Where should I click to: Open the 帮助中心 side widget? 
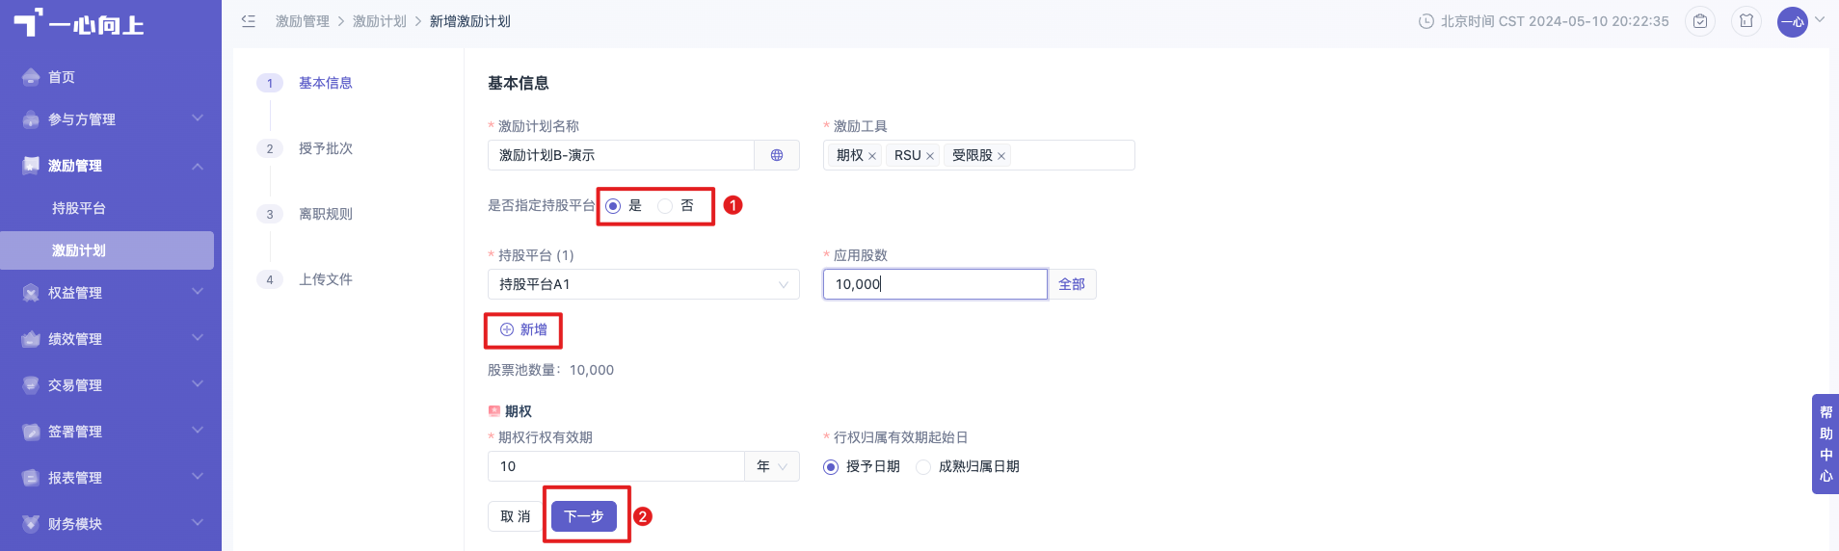[x=1826, y=444]
